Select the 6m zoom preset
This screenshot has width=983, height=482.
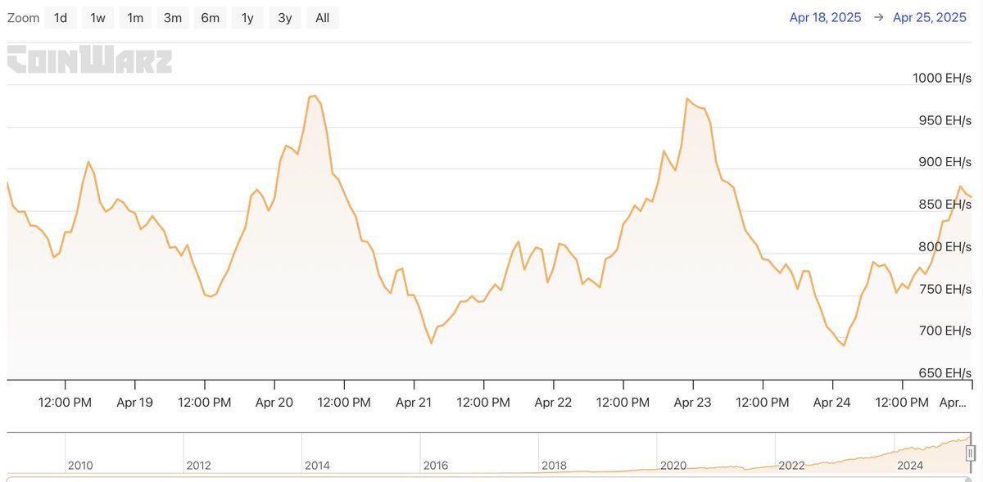pos(210,17)
